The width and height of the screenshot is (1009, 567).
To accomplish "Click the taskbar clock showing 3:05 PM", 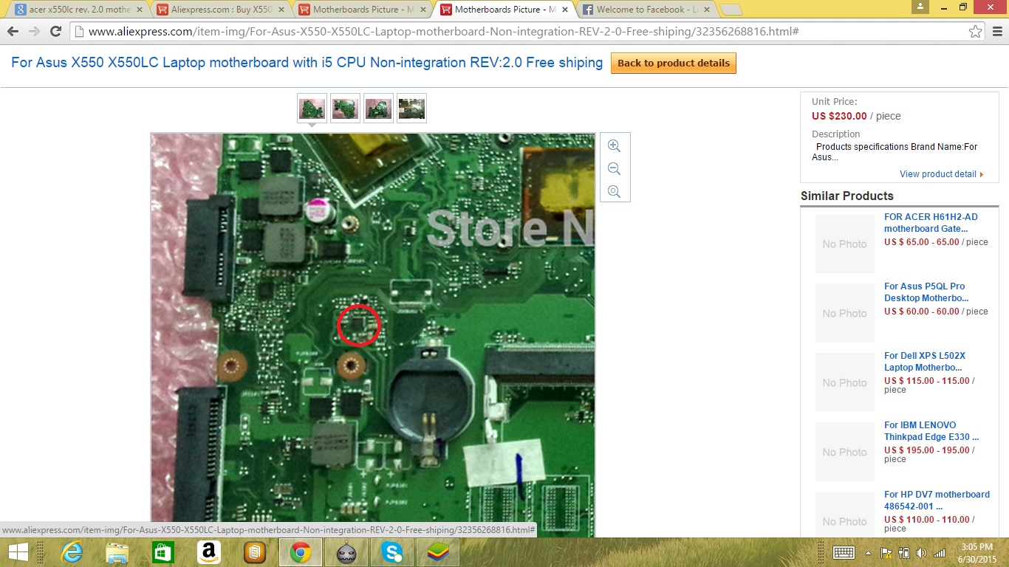I will click(977, 553).
